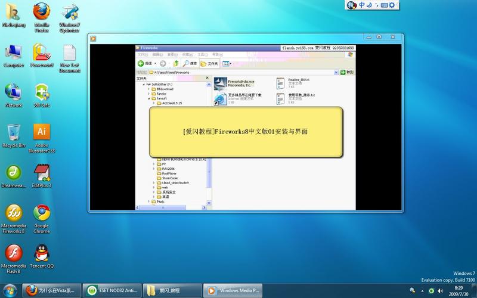Viewport: 477px width, 298px height.
Task: Launch Mozilla Firefox from the desktop
Action: 42,17
